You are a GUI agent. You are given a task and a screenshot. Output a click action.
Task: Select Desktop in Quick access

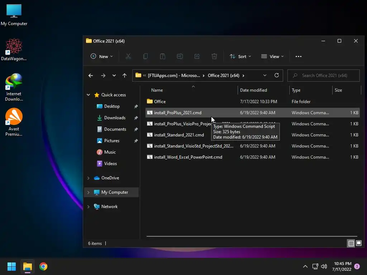click(112, 106)
